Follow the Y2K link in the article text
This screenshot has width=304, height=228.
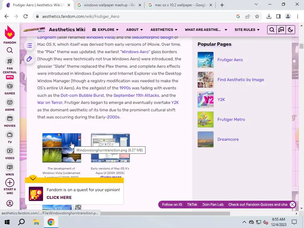(175, 102)
